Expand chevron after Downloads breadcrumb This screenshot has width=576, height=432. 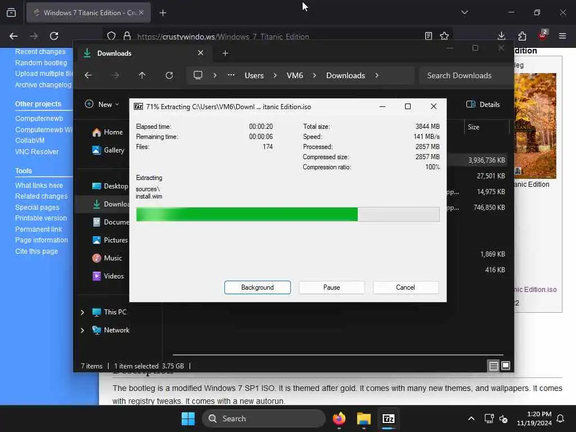pyautogui.click(x=376, y=75)
